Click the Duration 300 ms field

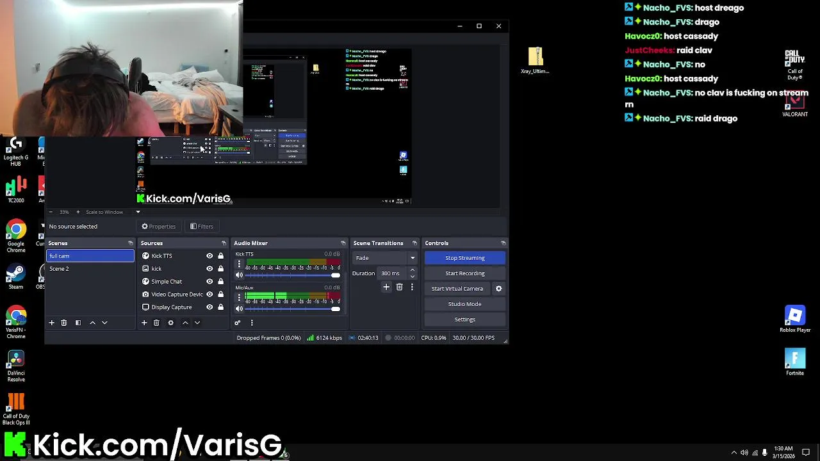click(x=392, y=273)
